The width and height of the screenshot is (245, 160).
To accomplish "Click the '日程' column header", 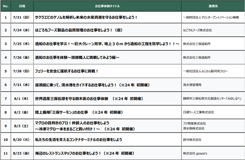I will (x=22, y=6).
